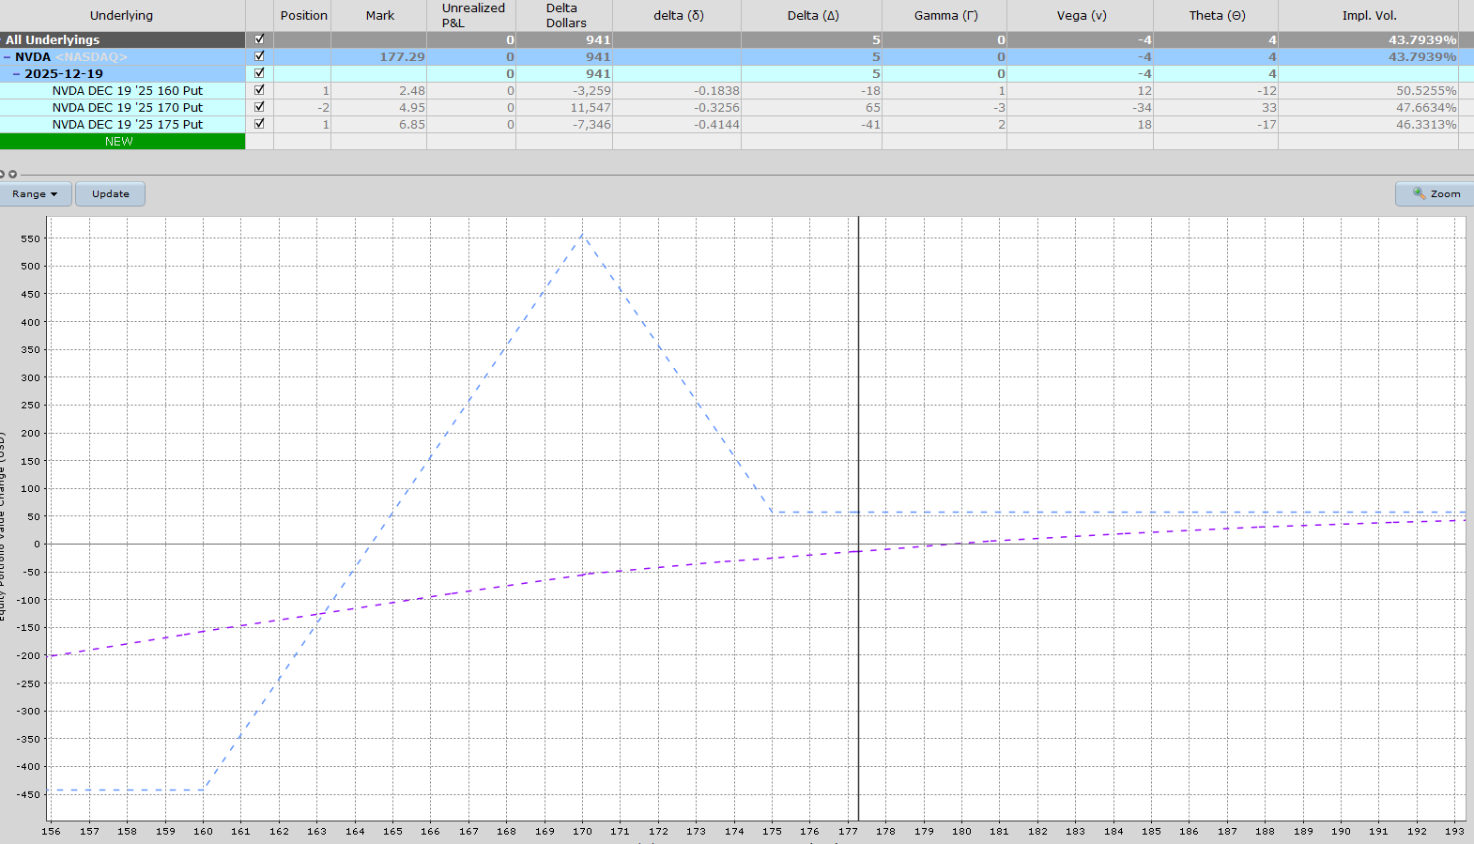The width and height of the screenshot is (1474, 844).
Task: Click the peak of the blue payoff line
Action: (x=582, y=235)
